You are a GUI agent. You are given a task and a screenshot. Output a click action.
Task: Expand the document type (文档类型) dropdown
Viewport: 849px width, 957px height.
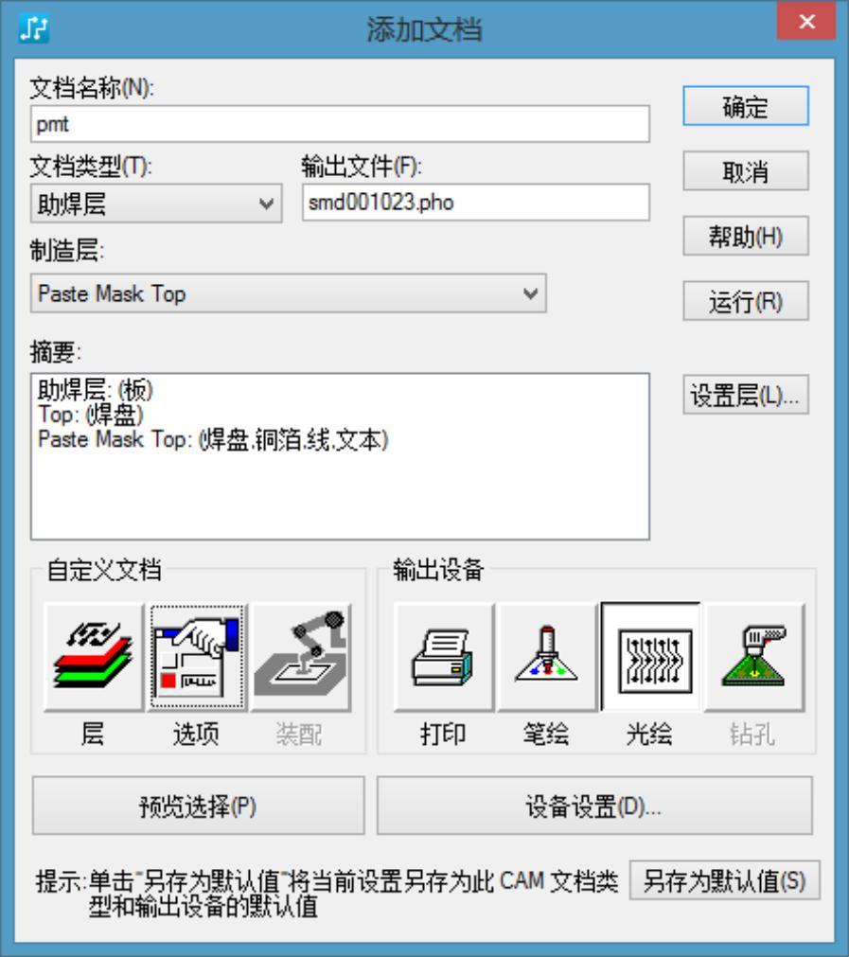pyautogui.click(x=156, y=204)
